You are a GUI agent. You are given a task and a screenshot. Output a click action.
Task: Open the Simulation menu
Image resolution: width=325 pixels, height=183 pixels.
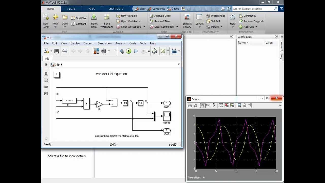[x=105, y=43]
